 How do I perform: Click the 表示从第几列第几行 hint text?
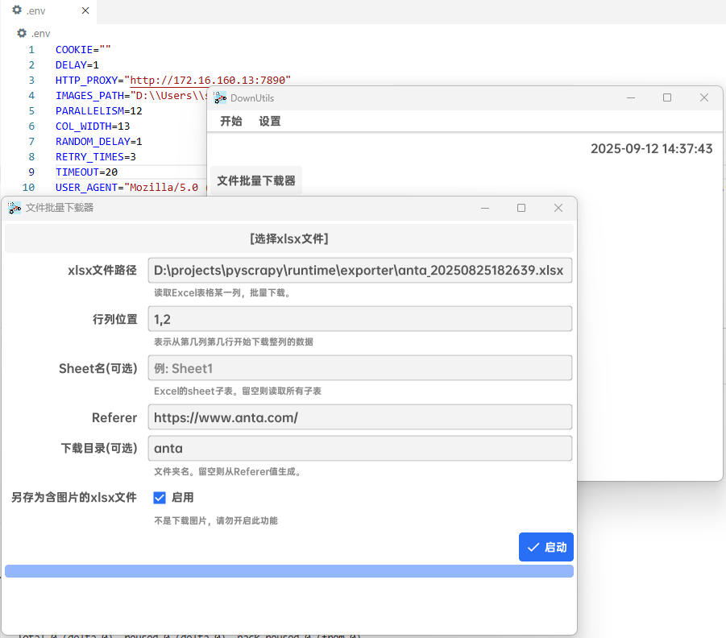(234, 342)
